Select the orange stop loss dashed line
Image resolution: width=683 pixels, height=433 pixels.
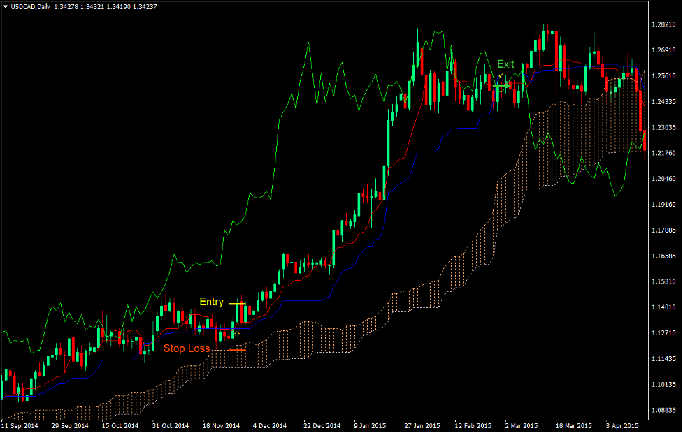[238, 350]
